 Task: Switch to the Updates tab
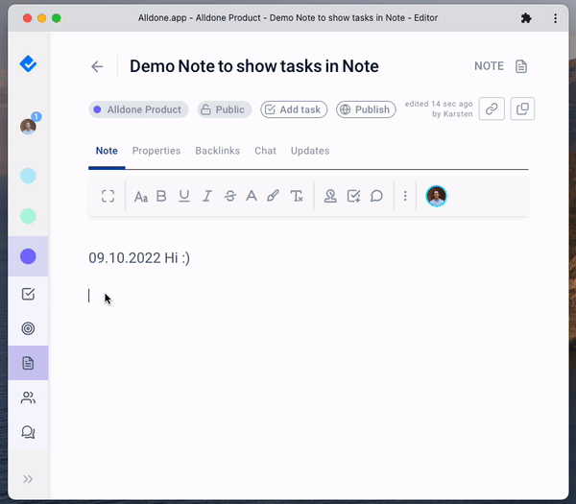[310, 151]
